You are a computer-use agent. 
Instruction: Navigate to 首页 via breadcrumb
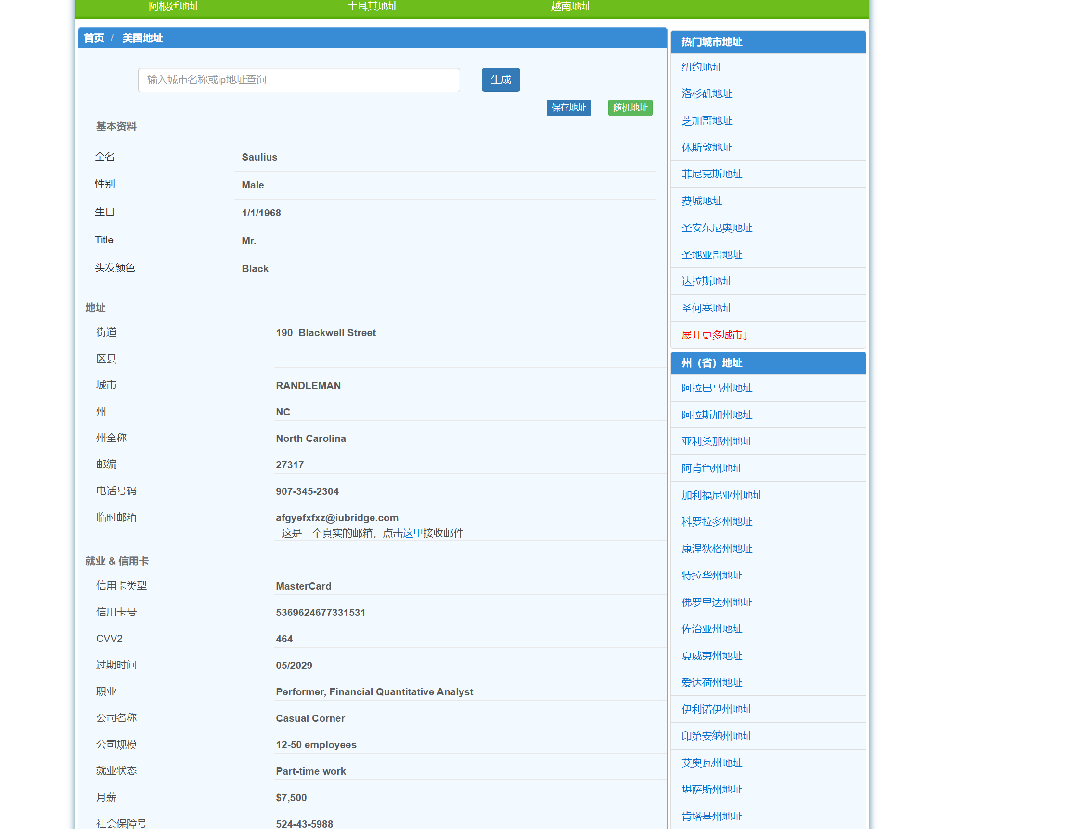[x=94, y=38]
